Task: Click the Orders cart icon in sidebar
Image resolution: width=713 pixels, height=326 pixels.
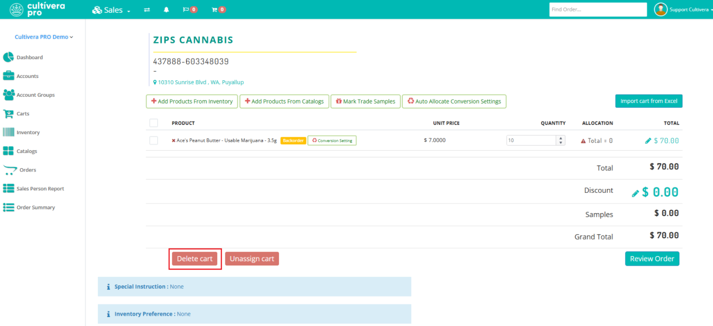Action: click(9, 170)
